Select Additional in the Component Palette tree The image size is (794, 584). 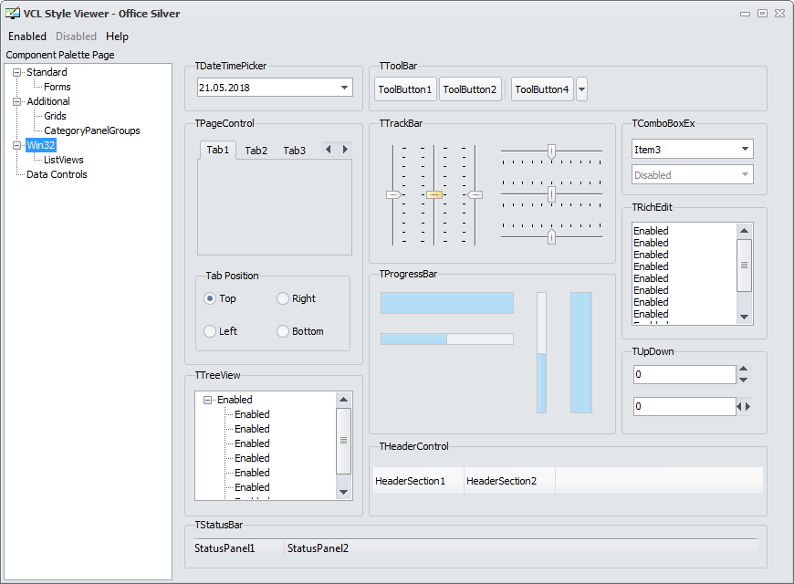[x=48, y=102]
